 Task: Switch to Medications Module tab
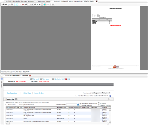click(44, 1)
